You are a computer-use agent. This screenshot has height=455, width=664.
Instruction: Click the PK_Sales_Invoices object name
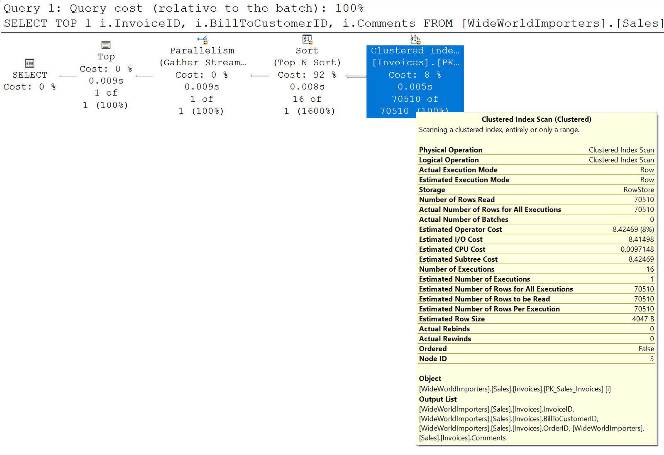click(515, 389)
